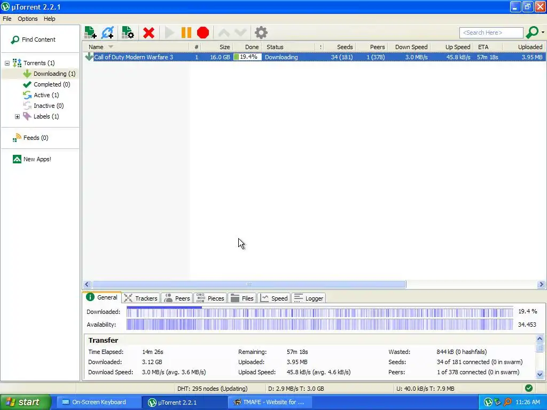
Task: Open the Help menu
Action: (x=49, y=19)
